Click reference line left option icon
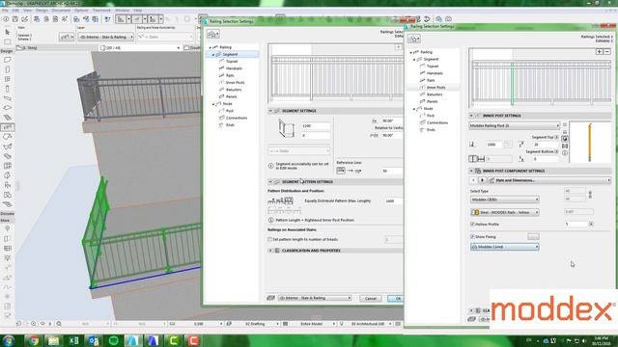Viewport: 618px width, 347px height. (341, 171)
